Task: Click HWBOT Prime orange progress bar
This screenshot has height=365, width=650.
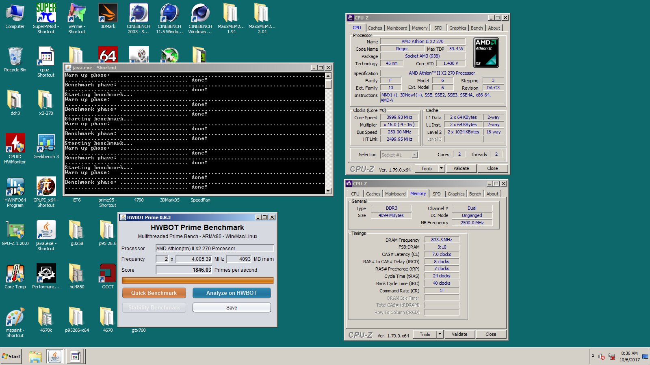Action: pos(198,280)
